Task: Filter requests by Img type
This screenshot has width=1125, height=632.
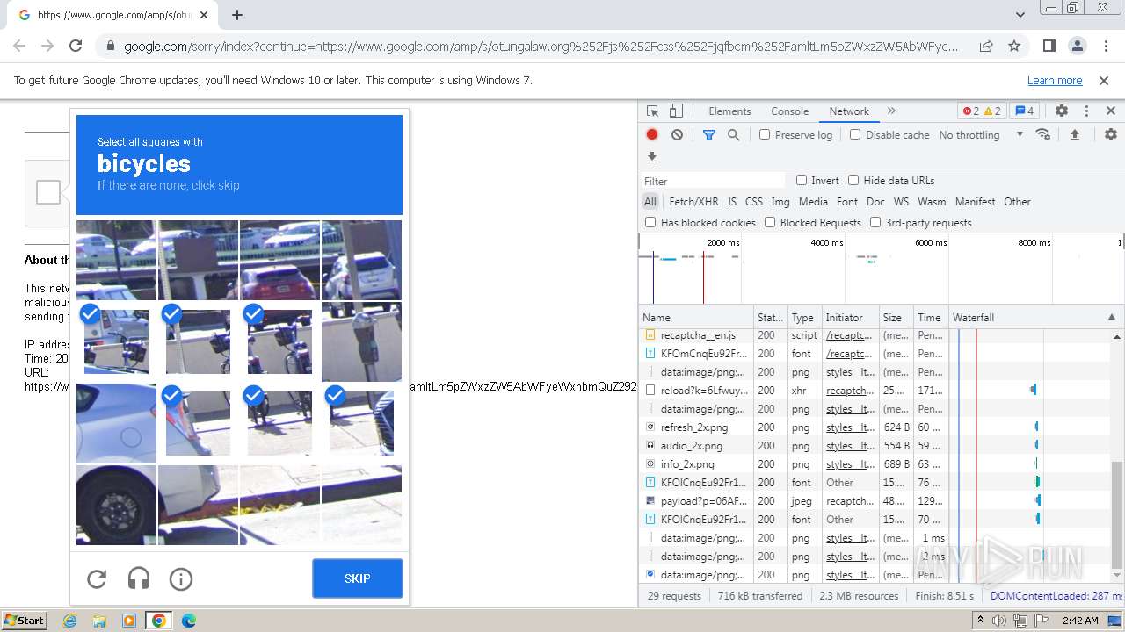Action: tap(780, 202)
